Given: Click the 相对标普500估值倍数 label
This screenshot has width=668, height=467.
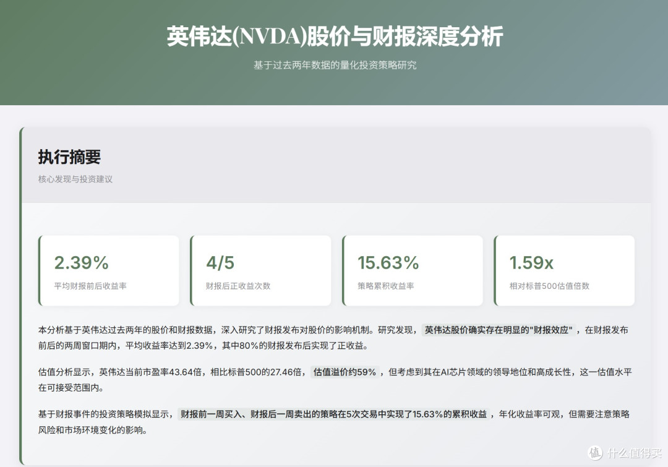Looking at the screenshot, I should click(550, 286).
